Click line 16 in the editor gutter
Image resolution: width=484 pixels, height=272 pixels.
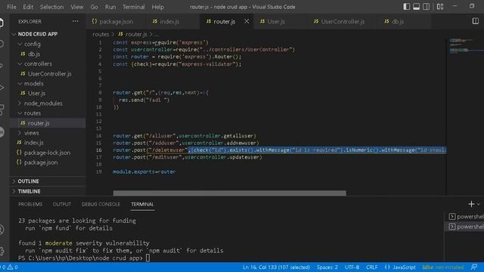(99, 150)
